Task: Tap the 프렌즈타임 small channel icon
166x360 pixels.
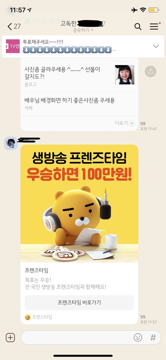Action: 28,317
